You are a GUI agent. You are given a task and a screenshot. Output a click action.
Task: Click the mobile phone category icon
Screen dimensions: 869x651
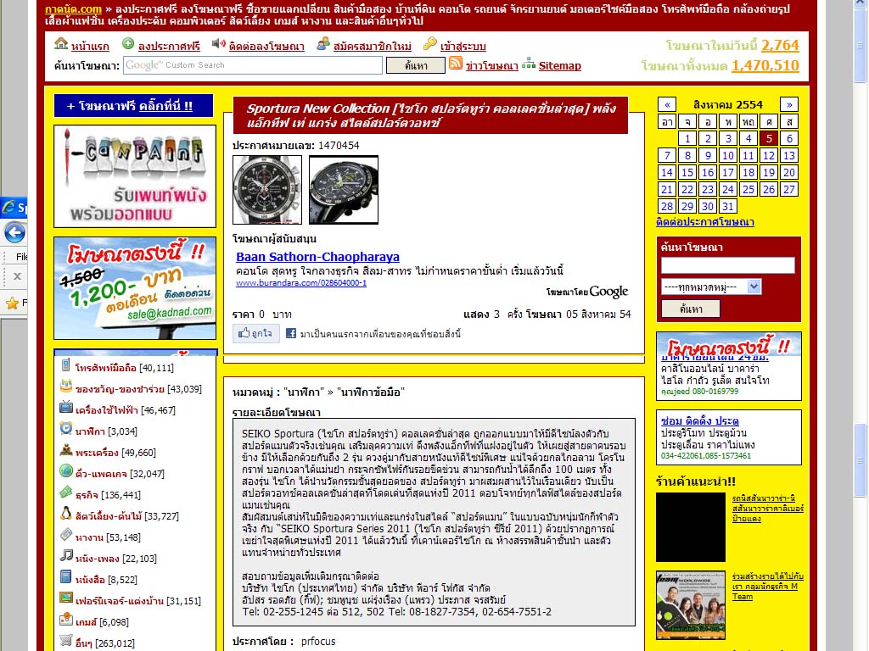coord(65,365)
